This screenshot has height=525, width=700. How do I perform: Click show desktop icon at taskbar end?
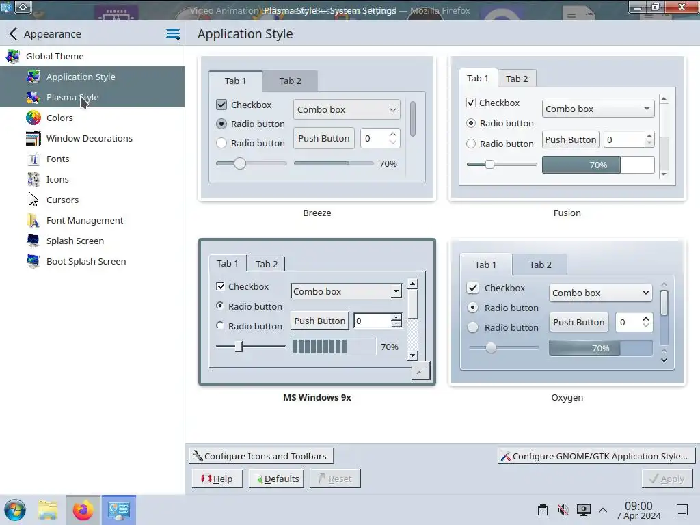[x=682, y=510]
